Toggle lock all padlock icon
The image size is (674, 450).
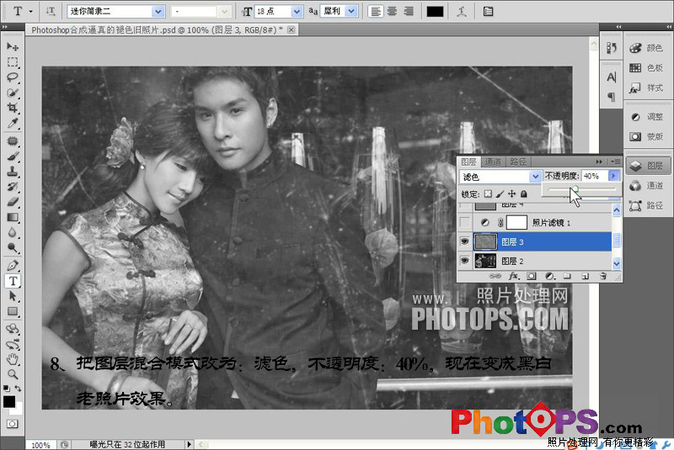tap(523, 194)
